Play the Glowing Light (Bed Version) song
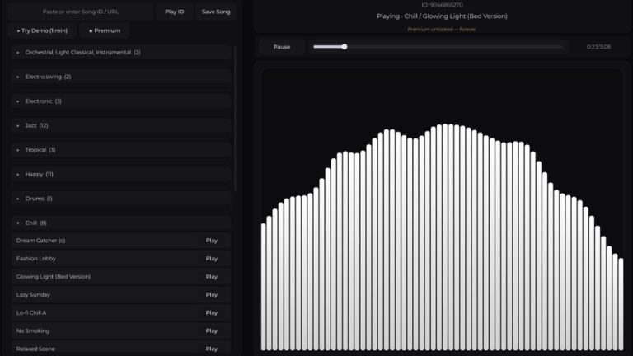The image size is (633, 356). (212, 277)
